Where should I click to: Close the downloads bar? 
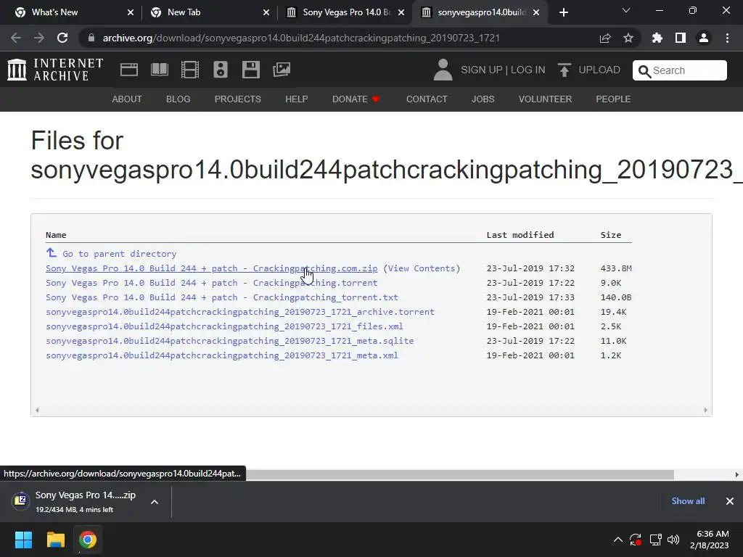pyautogui.click(x=730, y=501)
